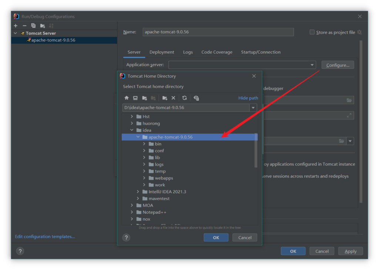Open path history dropdown arrow

pos(253,108)
